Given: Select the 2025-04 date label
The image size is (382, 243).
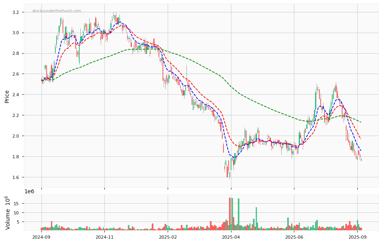Looking at the screenshot, I should click(231, 237).
